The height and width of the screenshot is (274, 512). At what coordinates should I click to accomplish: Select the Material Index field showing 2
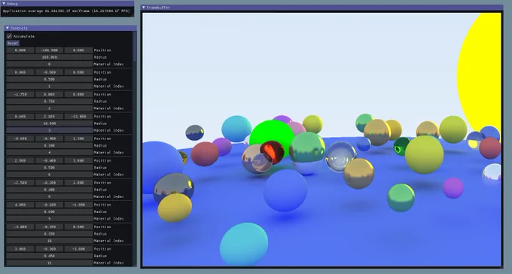[x=49, y=108]
